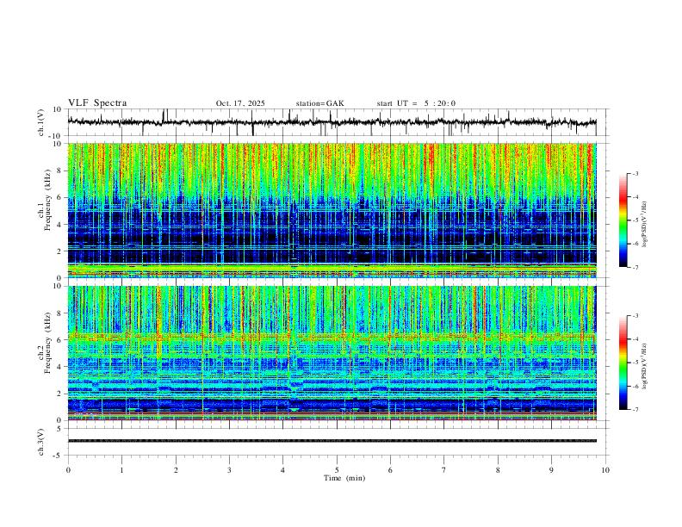Click inside the ch.1 spectrogram panel
Image resolution: width=682 pixels, height=527 pixels.
[x=332, y=210]
